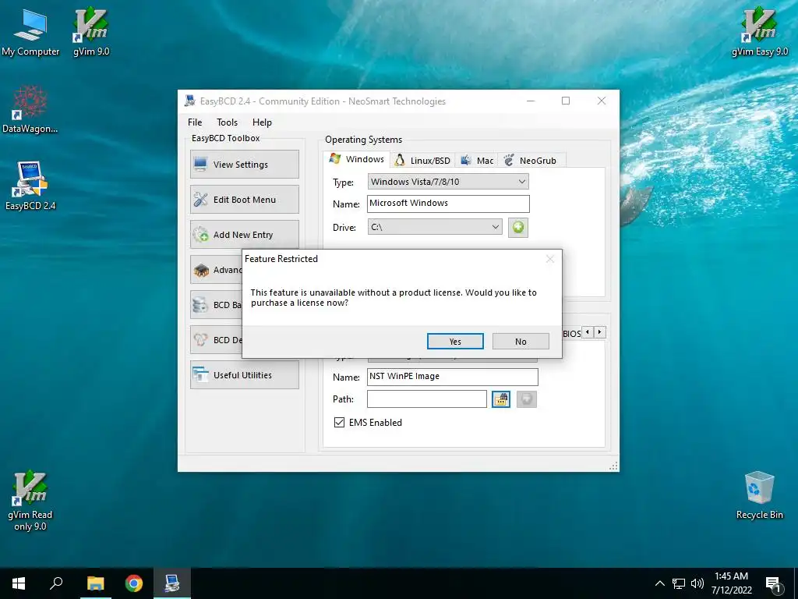
Task: Click the taskbar search icon
Action: (x=56, y=583)
